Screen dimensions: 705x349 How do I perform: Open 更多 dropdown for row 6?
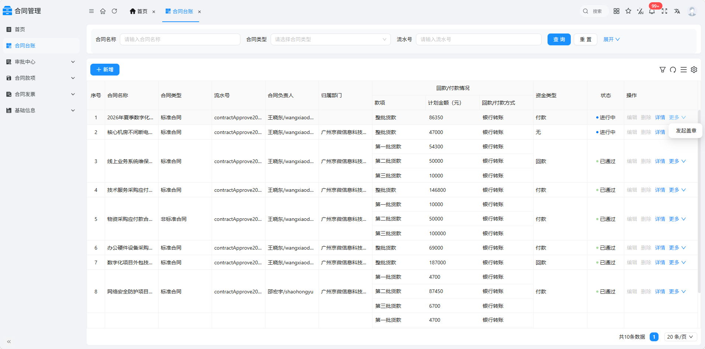click(677, 248)
